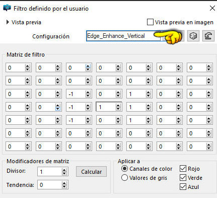This screenshot has height=198, width=217.
Task: Increment the center matrix cell spinner
Action: point(118,106)
